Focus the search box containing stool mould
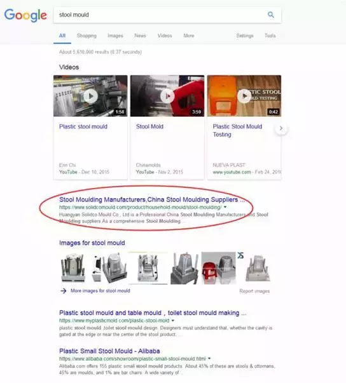 tap(167, 15)
